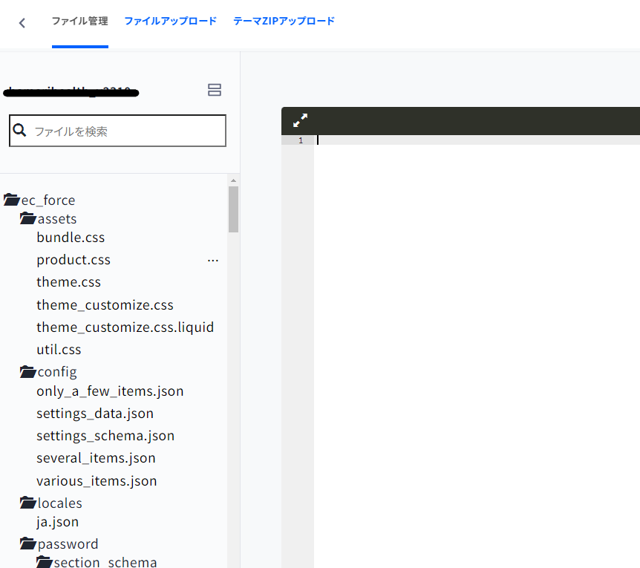Click the back arrow chevron icon
Image resolution: width=640 pixels, height=568 pixels.
tap(22, 23)
